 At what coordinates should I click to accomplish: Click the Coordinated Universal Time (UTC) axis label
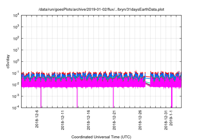(101, 137)
